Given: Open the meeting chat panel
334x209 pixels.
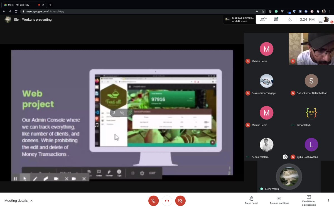Looking at the screenshot, I should pos(276,20).
